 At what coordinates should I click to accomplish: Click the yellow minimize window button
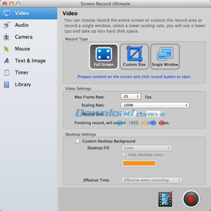(x=12, y=4)
